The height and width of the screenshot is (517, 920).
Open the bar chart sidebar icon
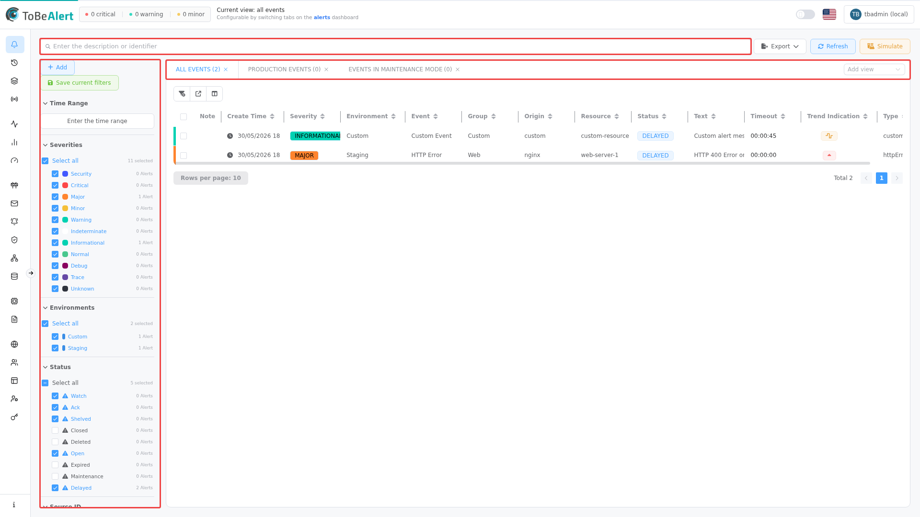click(x=14, y=142)
